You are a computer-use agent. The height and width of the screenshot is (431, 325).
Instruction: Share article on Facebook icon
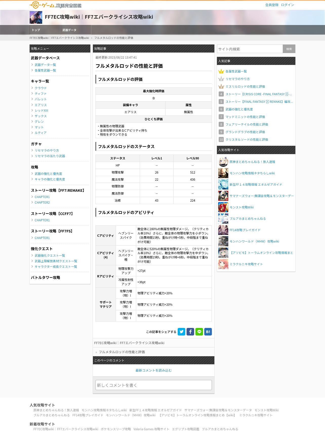190,332
